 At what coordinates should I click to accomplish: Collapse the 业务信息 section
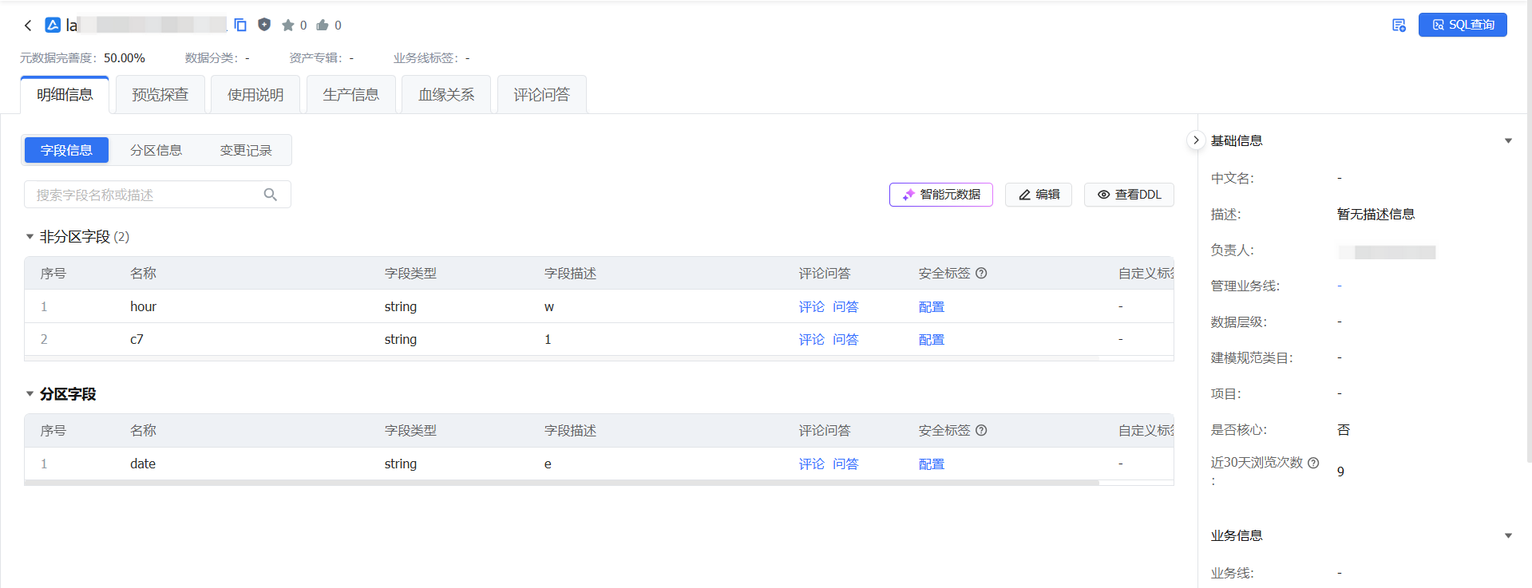pyautogui.click(x=1508, y=535)
